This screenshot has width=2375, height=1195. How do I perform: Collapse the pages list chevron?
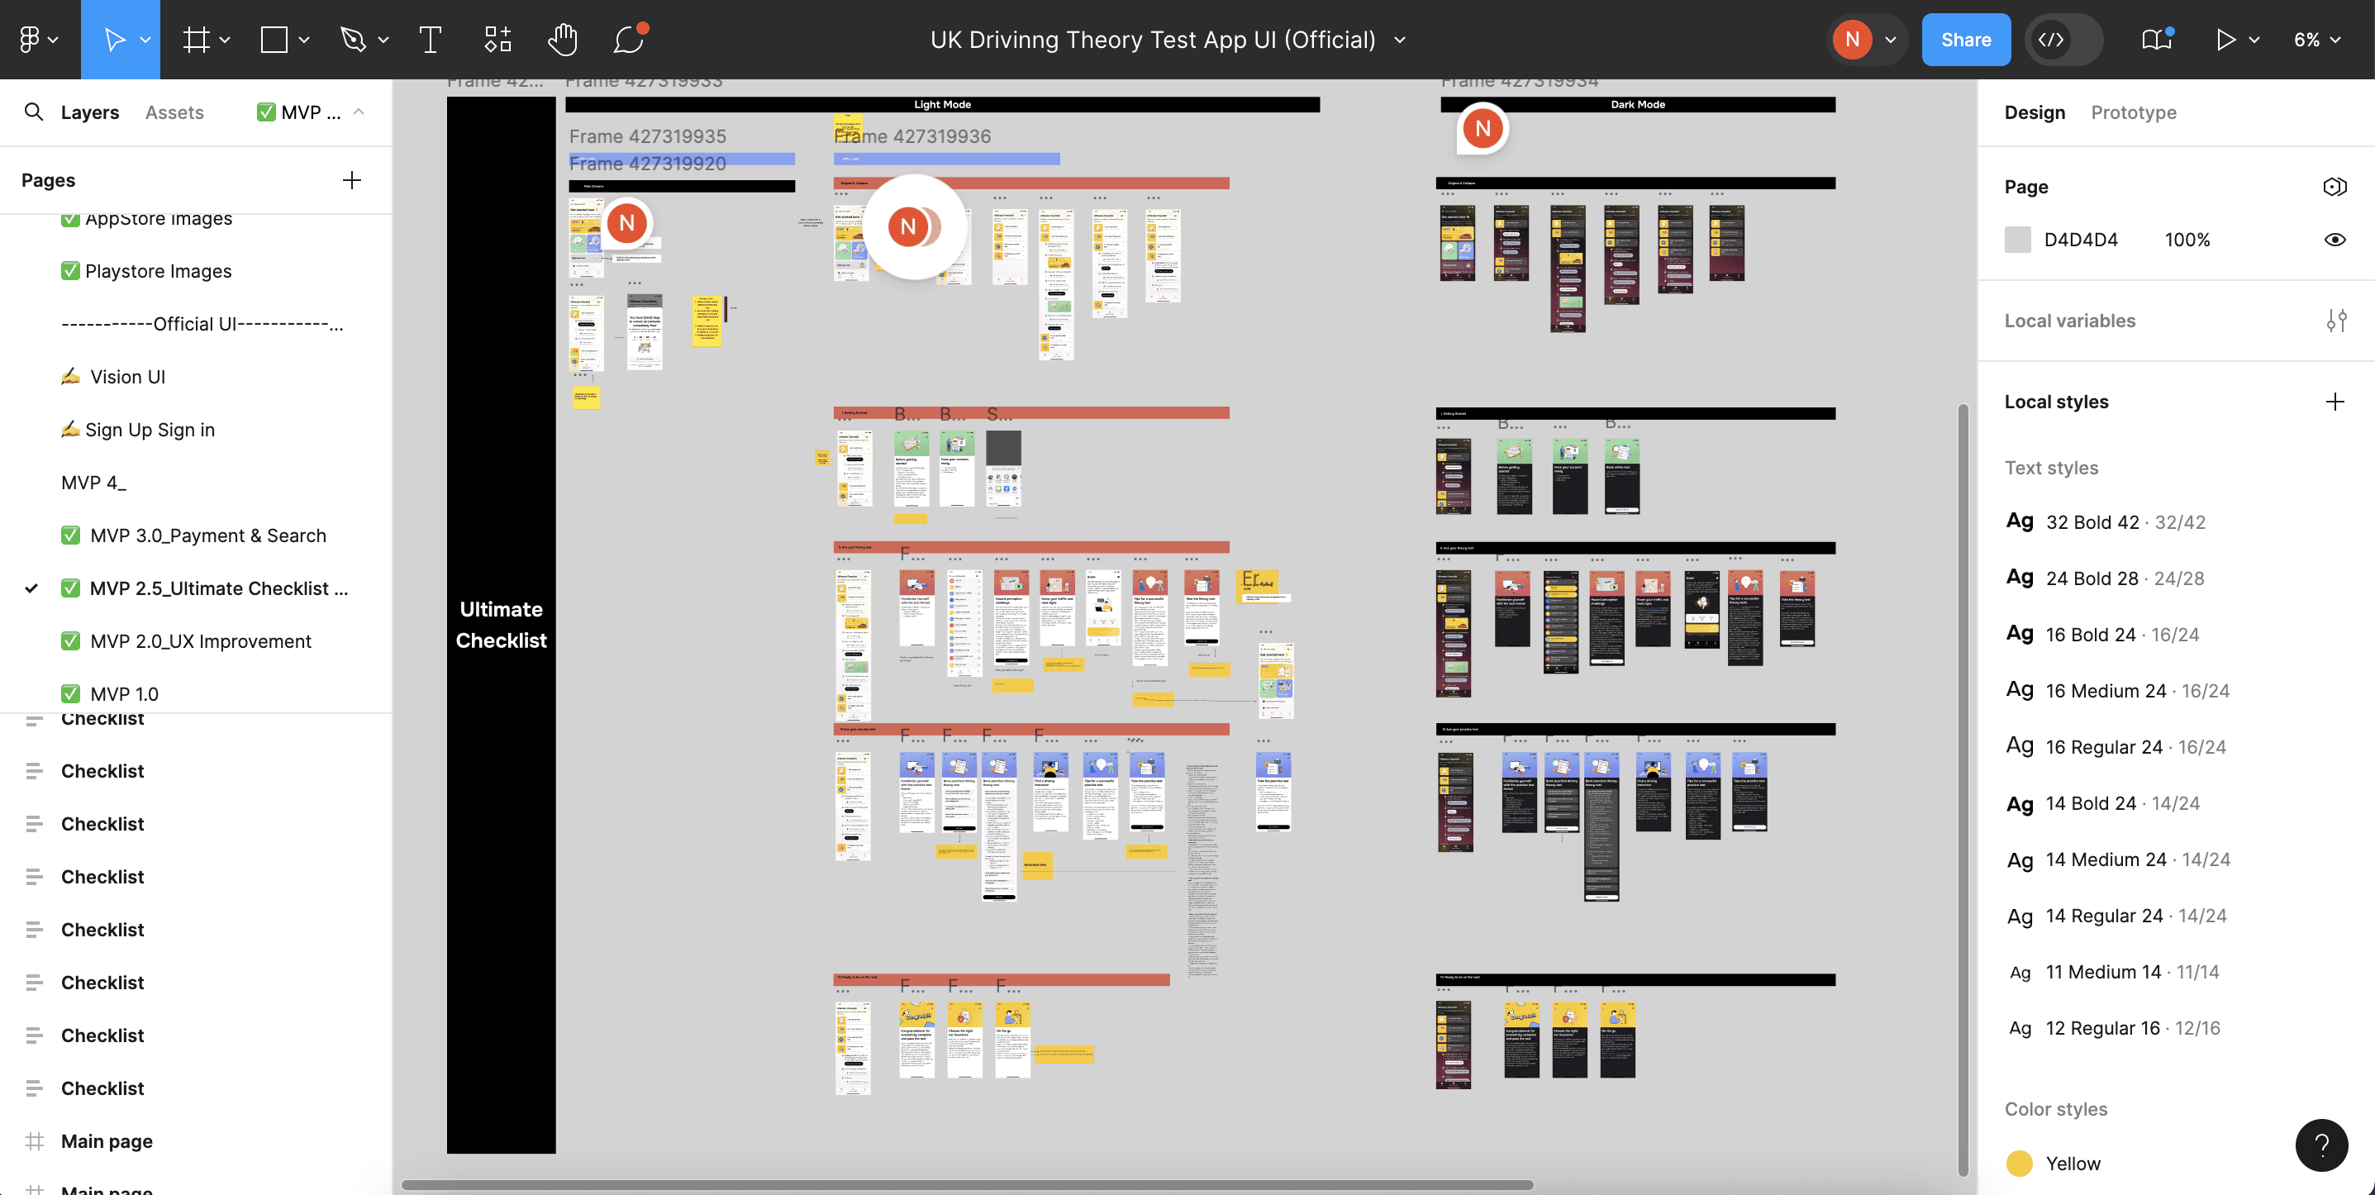point(359,112)
